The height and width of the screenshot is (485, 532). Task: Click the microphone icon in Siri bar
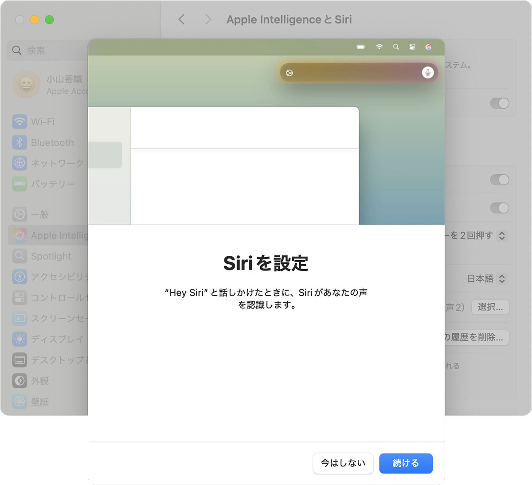pos(427,73)
